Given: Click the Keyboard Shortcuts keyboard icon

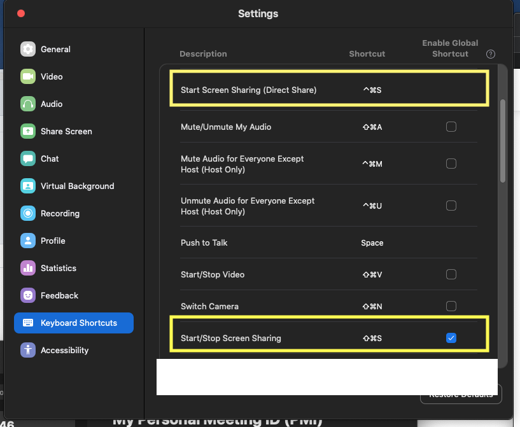Looking at the screenshot, I should [x=28, y=323].
